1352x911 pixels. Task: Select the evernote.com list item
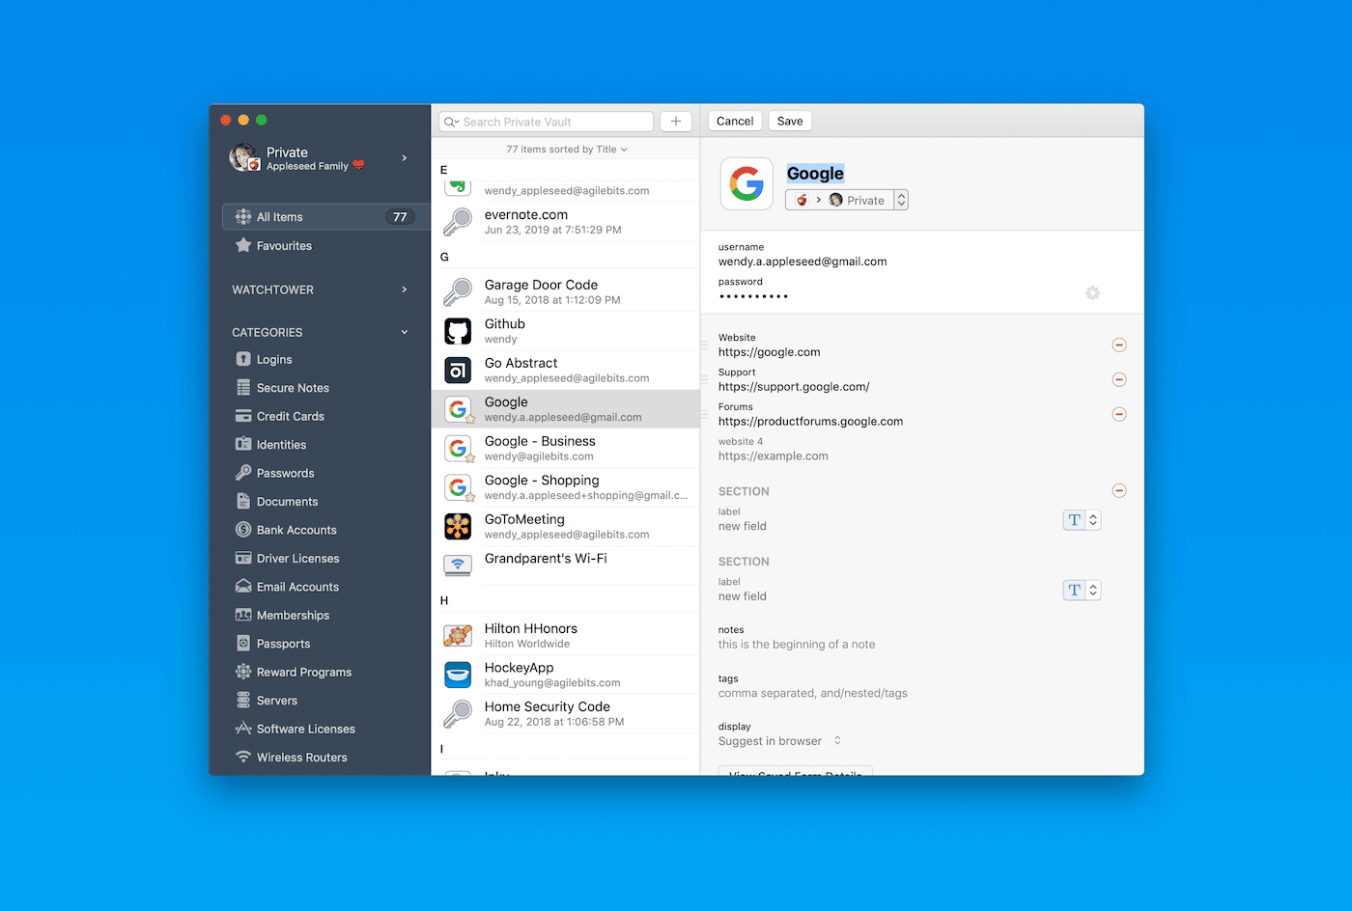(x=565, y=222)
